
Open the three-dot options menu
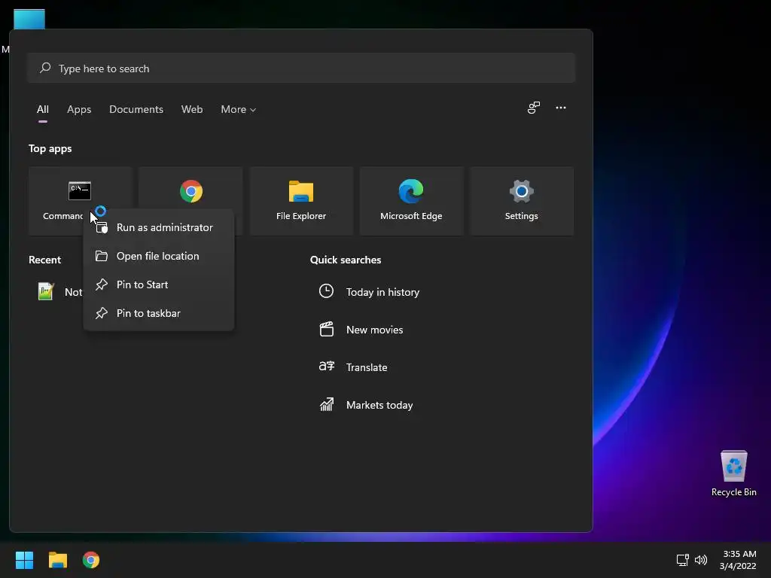pyautogui.click(x=560, y=108)
